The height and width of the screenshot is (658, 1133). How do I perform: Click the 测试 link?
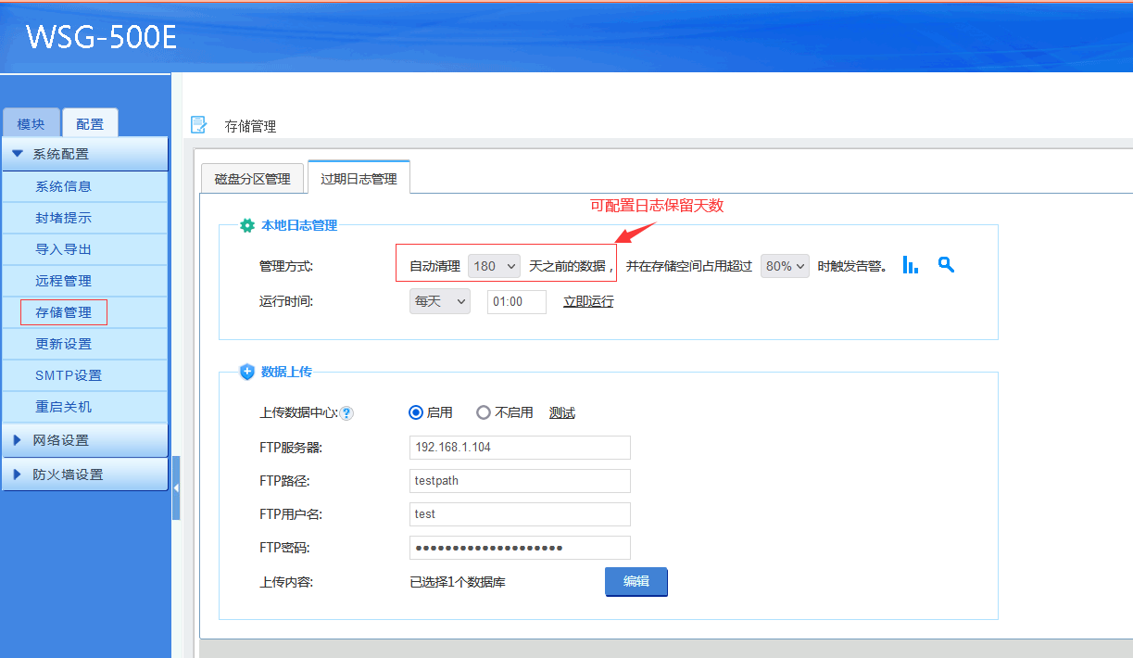click(x=561, y=412)
